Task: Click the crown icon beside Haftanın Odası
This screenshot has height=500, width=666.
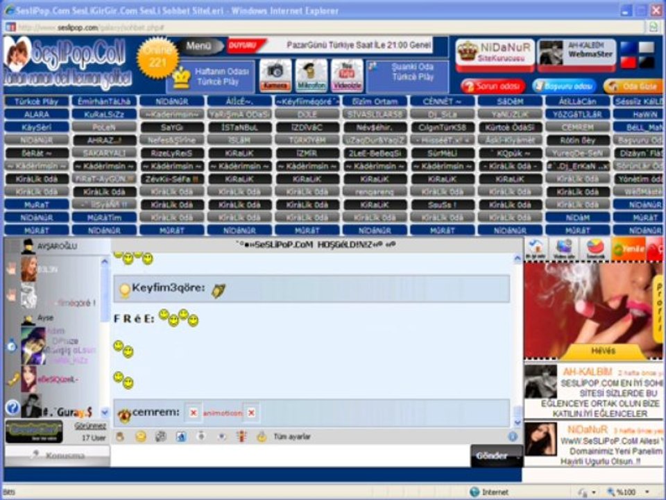Action: tap(181, 77)
